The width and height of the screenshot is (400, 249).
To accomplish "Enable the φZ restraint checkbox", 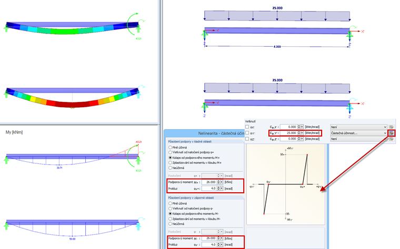I will click(x=247, y=139).
